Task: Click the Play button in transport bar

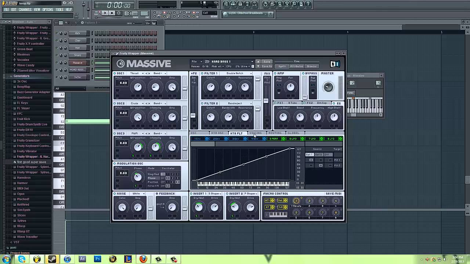Action: tap(105, 13)
